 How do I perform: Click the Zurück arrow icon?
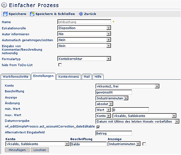[81, 14]
